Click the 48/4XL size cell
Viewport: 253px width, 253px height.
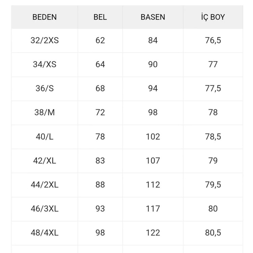(x=45, y=233)
